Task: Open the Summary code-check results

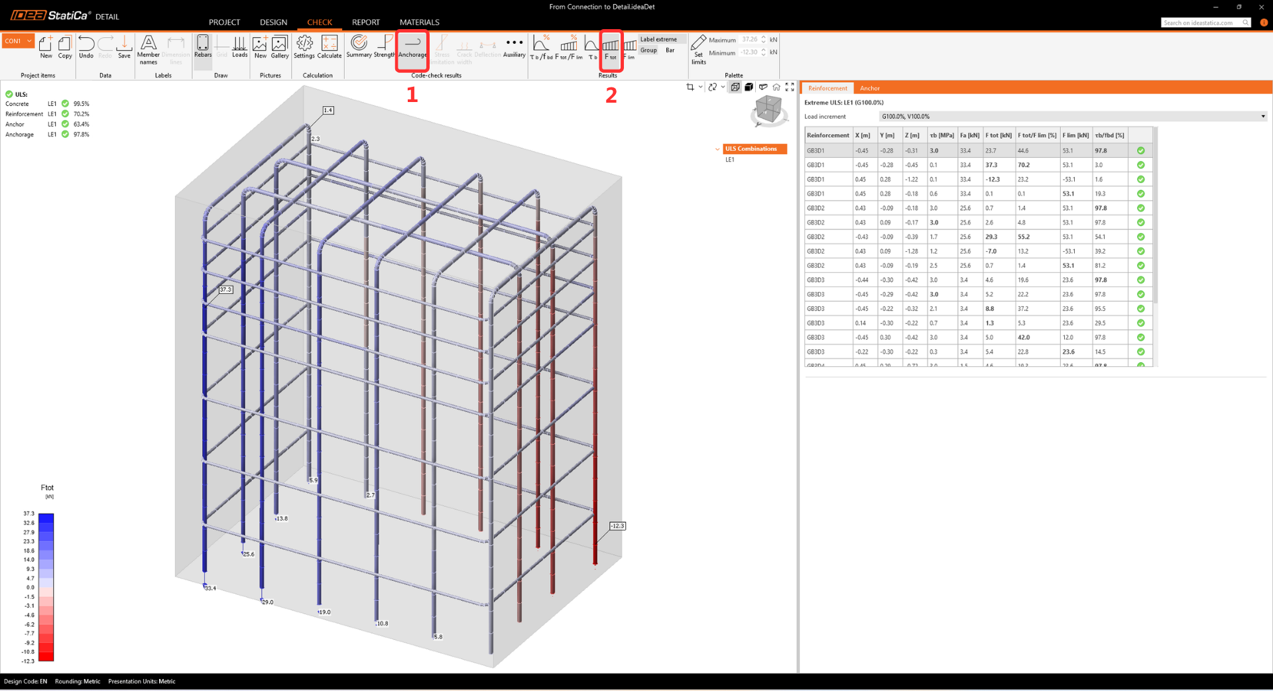Action: [x=359, y=48]
